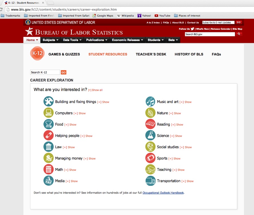Open the Economic Releases dropdown menu
The height and width of the screenshot is (215, 254).
tap(128, 40)
